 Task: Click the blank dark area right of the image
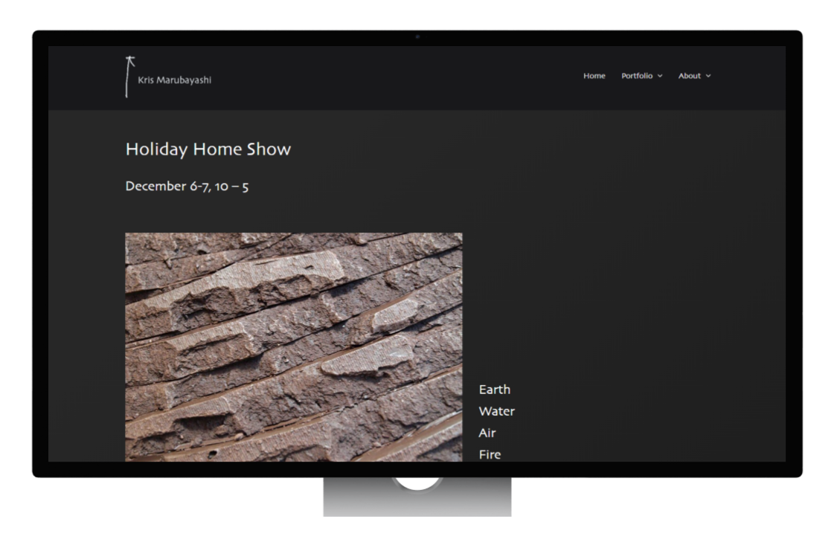click(632, 312)
